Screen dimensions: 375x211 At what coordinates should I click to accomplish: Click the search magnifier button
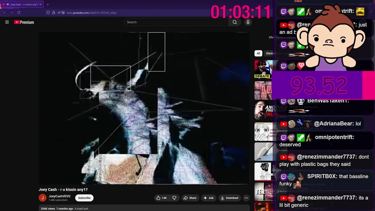click(235, 22)
